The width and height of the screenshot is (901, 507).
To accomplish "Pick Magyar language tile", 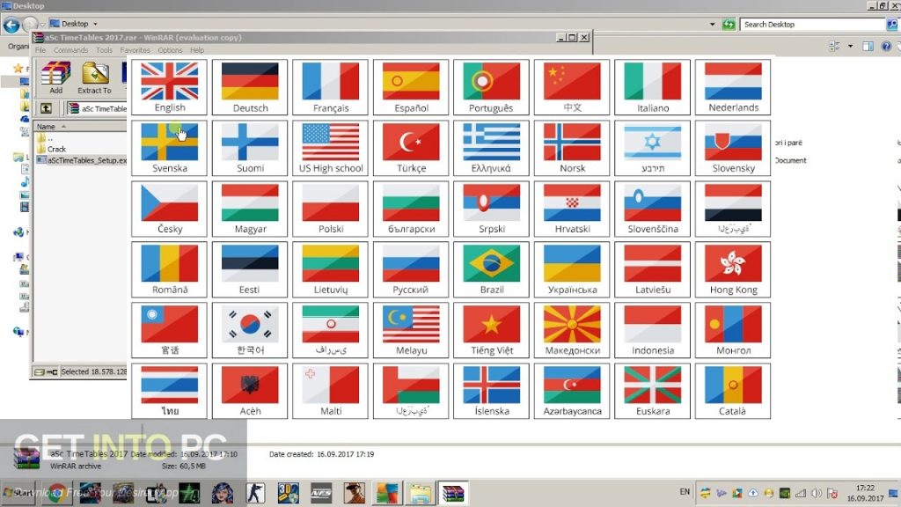I will tap(250, 209).
